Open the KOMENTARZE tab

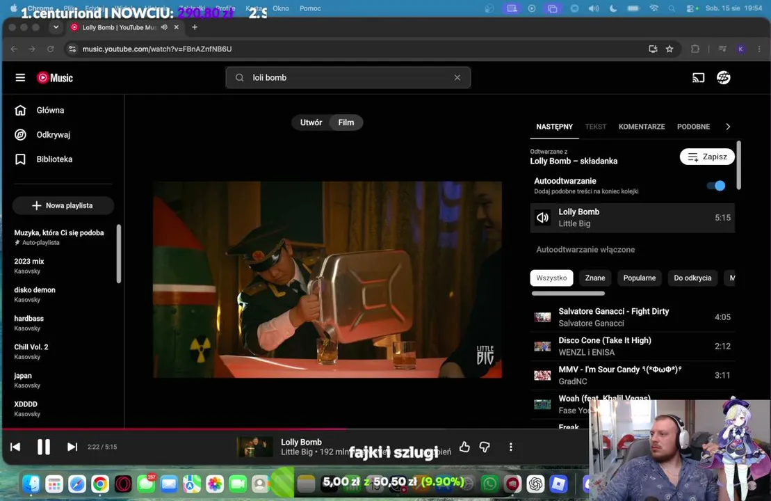pyautogui.click(x=642, y=127)
